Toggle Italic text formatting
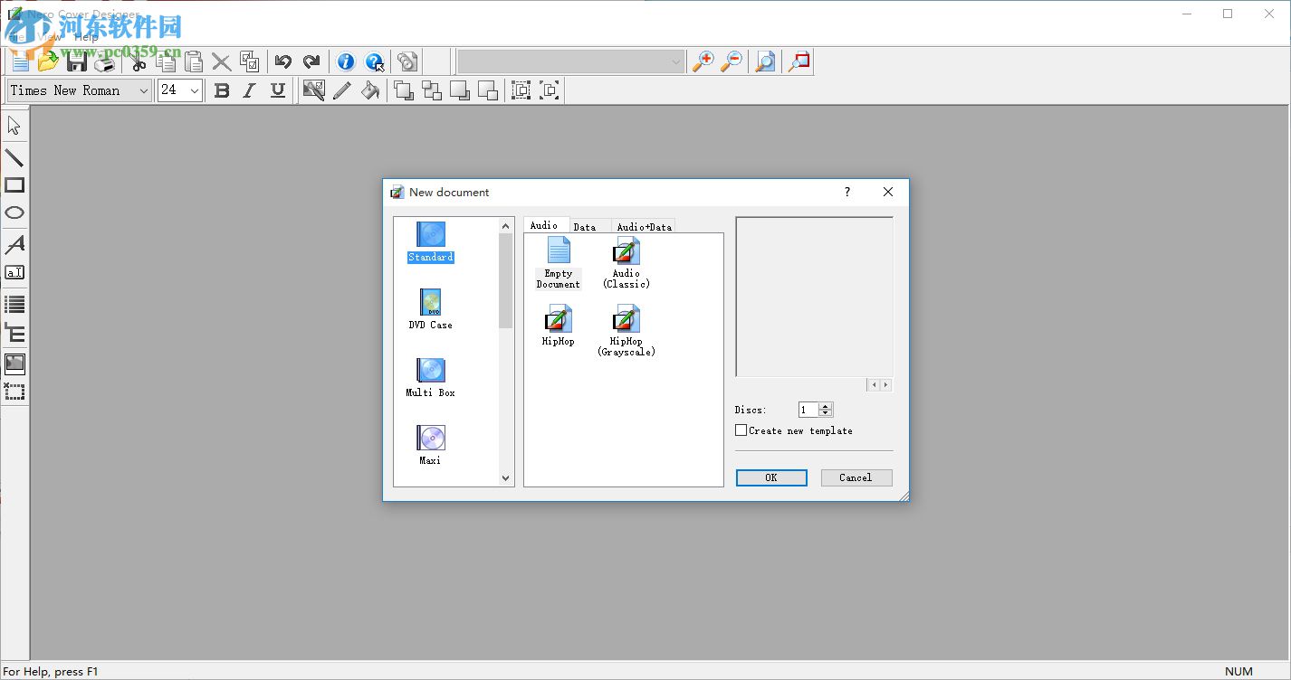This screenshot has width=1291, height=680. coord(250,90)
